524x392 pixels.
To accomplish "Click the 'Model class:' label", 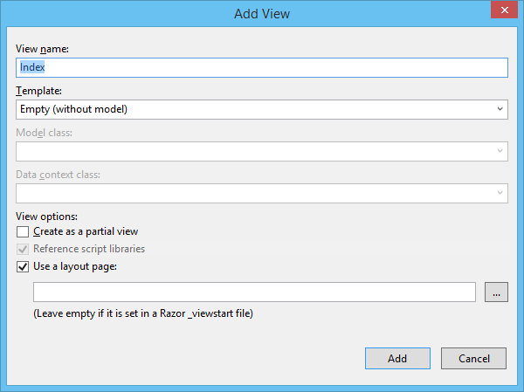I will 44,132.
